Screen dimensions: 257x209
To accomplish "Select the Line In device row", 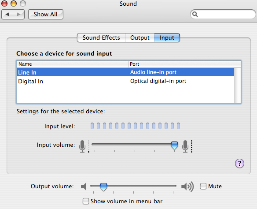I will (x=125, y=72).
